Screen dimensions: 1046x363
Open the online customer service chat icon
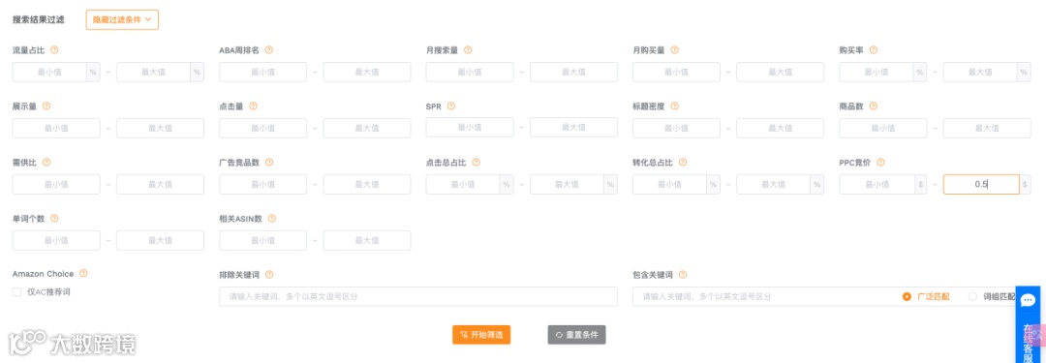click(x=1028, y=300)
